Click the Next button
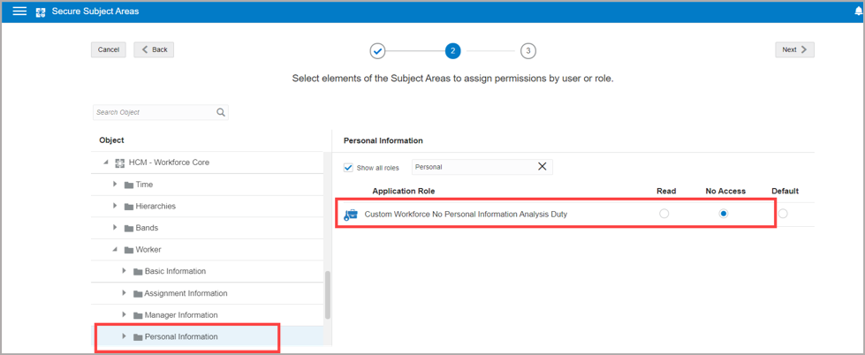The width and height of the screenshot is (865, 355). point(794,49)
